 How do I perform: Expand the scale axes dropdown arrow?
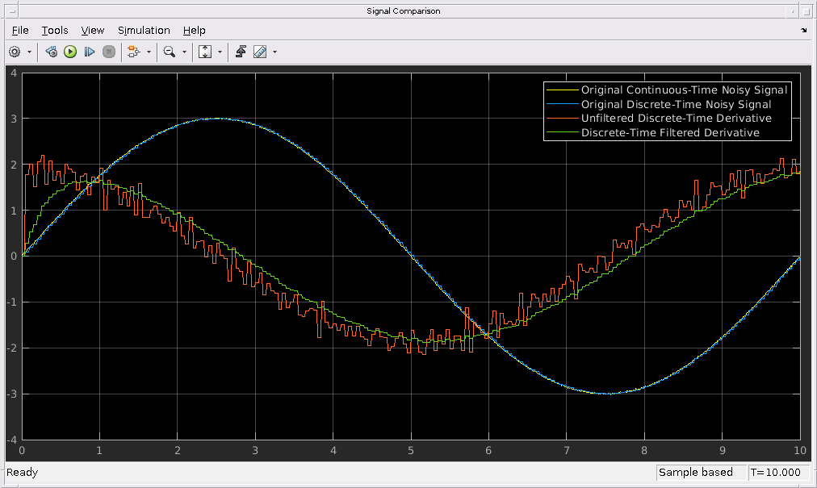pos(220,52)
